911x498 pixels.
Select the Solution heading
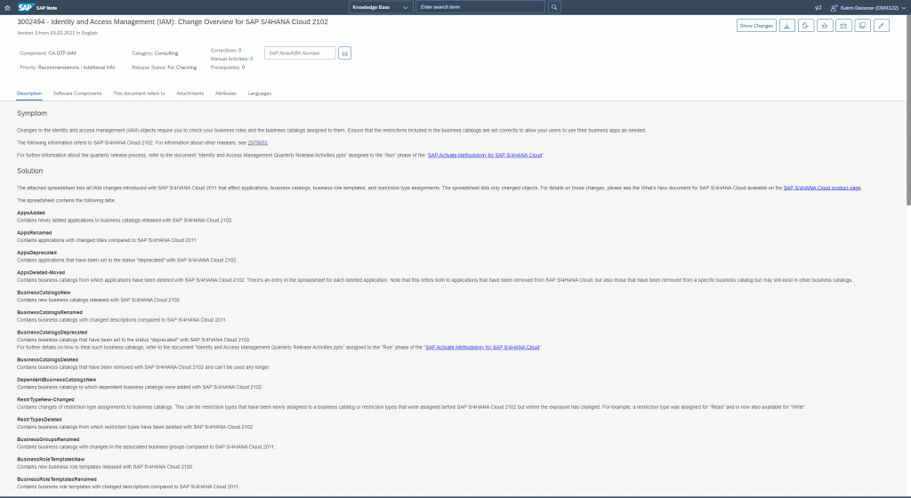[29, 171]
